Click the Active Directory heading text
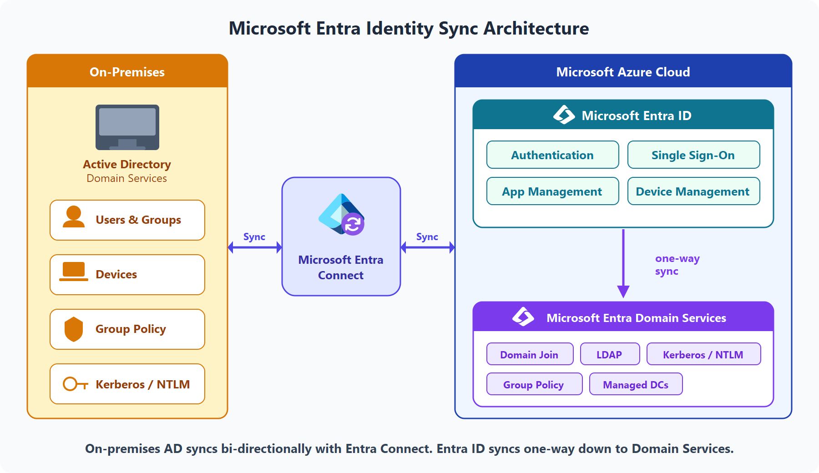Viewport: 819px width, 473px height. click(127, 164)
